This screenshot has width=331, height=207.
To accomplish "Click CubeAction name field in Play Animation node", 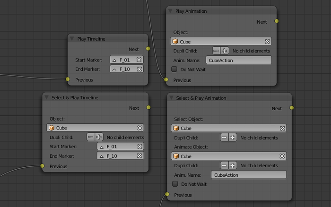I will (x=239, y=60).
